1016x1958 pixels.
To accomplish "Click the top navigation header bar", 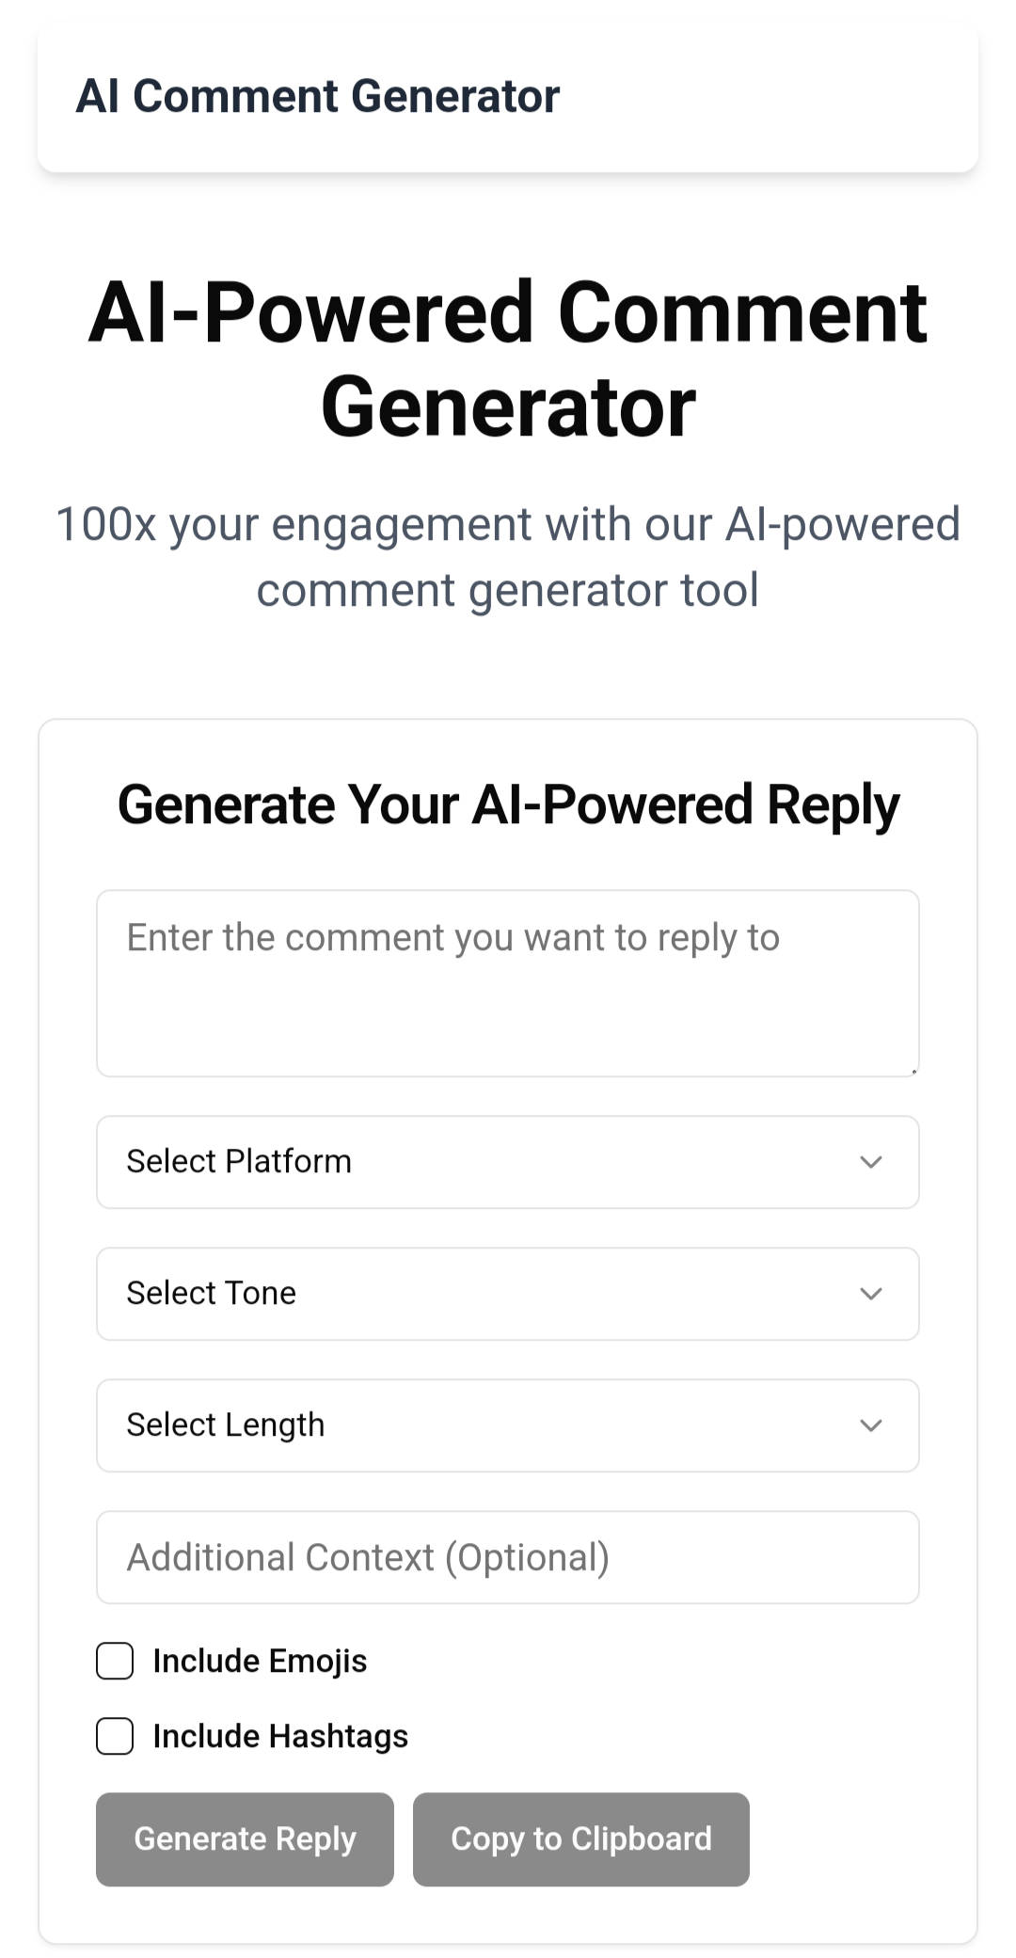I will [x=508, y=97].
